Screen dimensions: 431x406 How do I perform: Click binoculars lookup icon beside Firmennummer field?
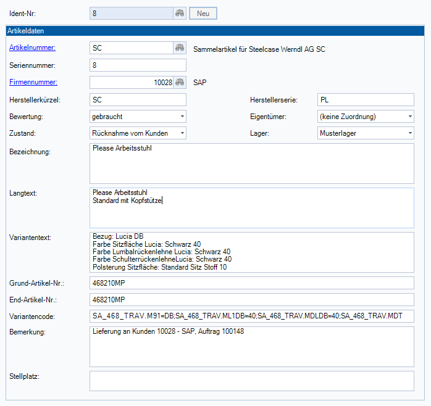[x=179, y=82]
